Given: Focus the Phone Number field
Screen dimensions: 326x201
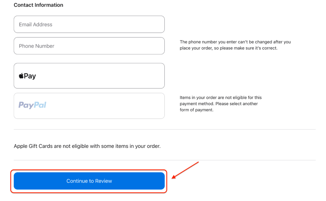Looking at the screenshot, I should pos(89,46).
